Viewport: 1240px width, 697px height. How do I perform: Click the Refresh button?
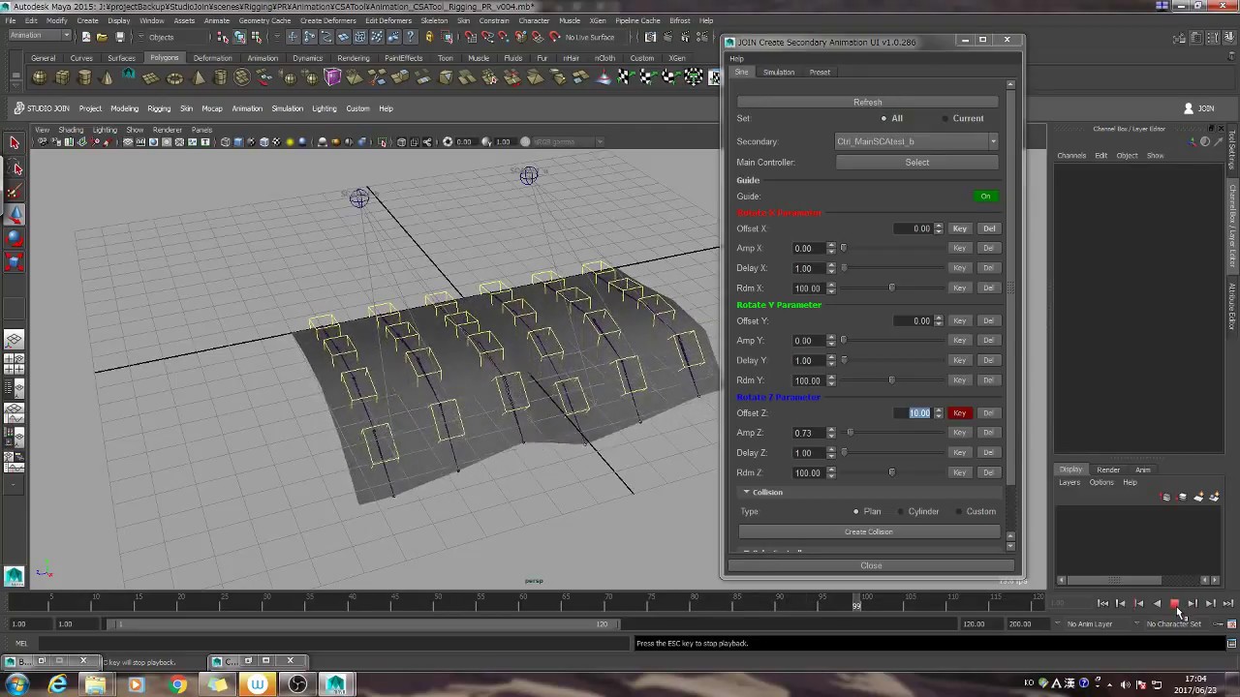[868, 103]
